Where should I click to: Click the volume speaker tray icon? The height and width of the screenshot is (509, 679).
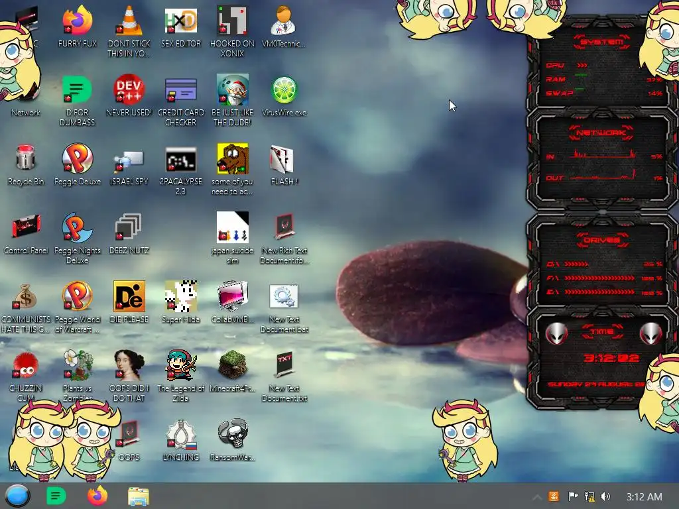[605, 496]
